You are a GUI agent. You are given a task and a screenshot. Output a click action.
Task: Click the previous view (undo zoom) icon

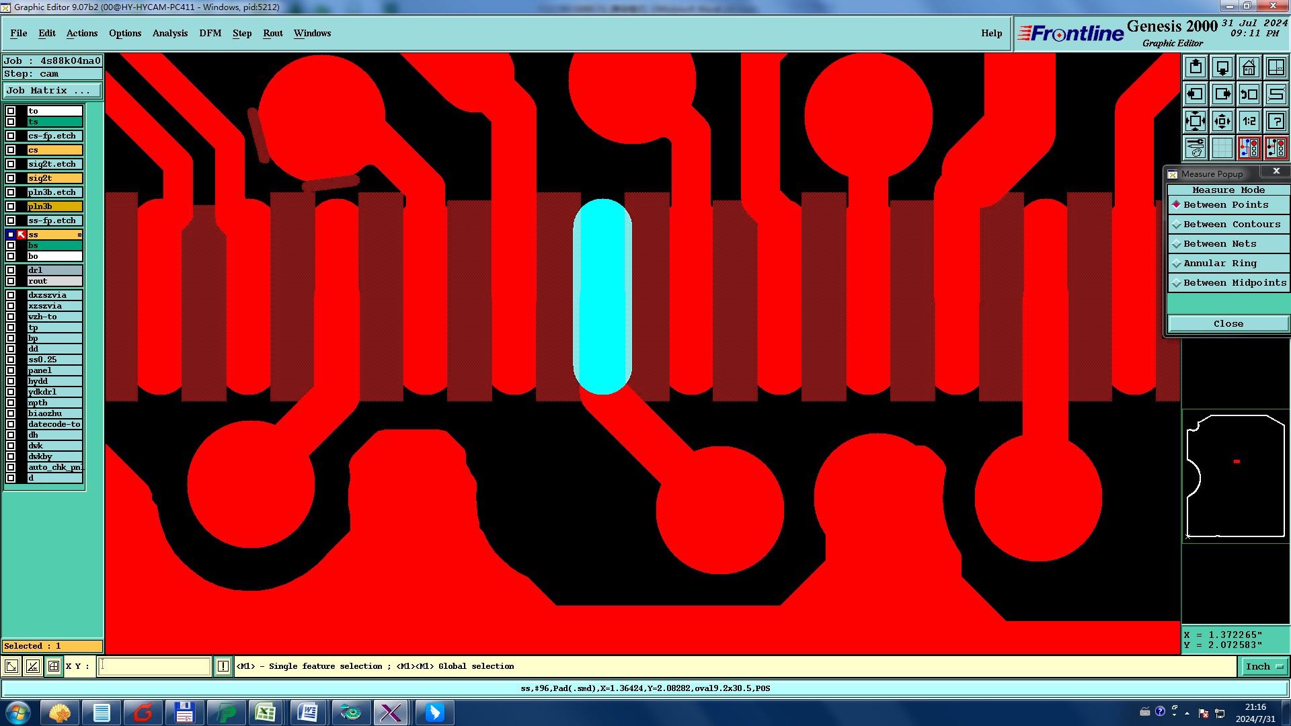coord(1249,94)
